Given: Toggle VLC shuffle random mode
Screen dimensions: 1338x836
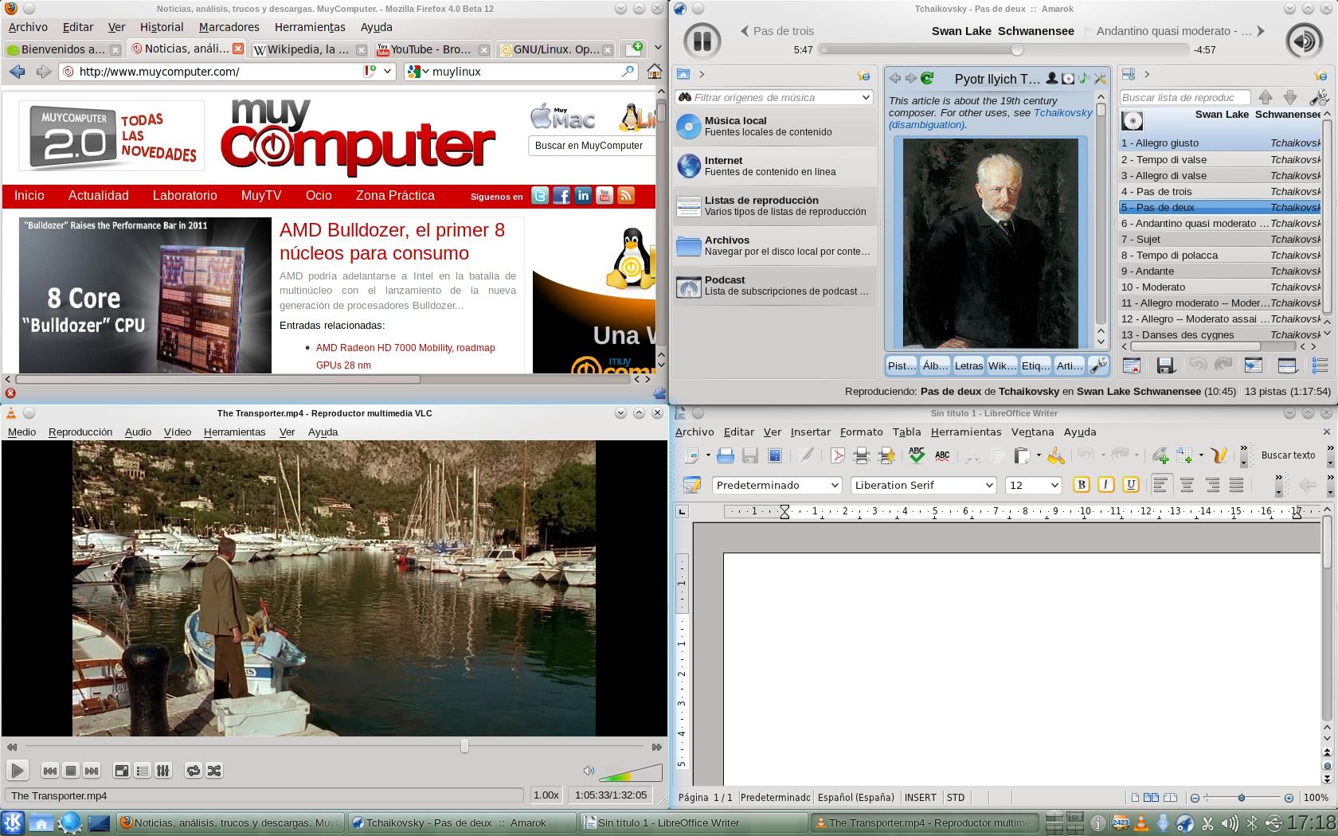Looking at the screenshot, I should [x=214, y=771].
